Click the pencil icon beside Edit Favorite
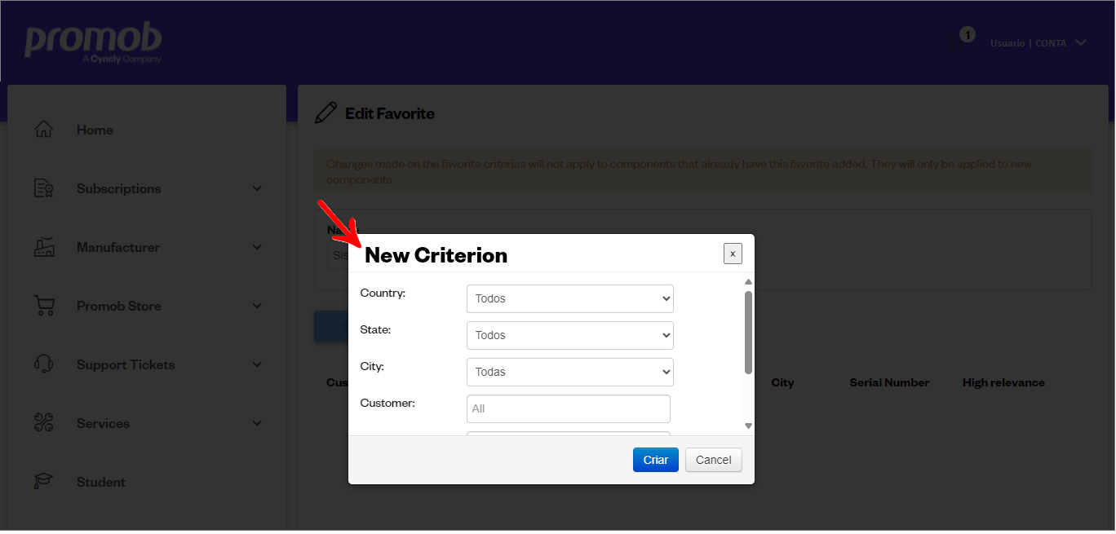This screenshot has width=1116, height=534. [325, 113]
